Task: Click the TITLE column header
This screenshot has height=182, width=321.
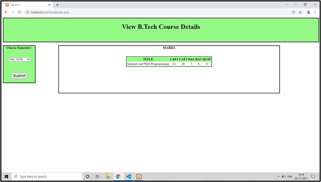Action: 148,59
